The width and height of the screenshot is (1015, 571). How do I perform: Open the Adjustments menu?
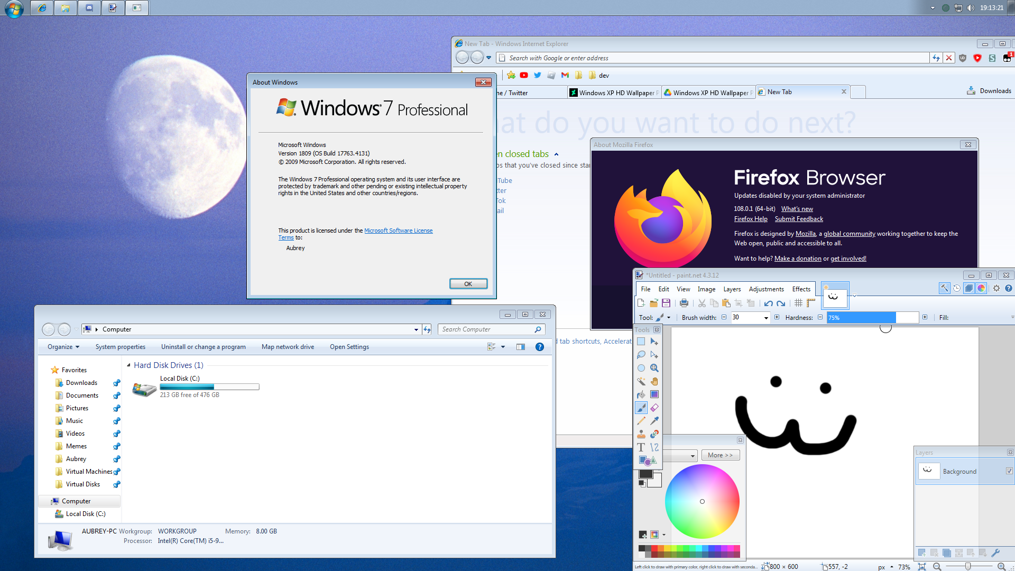766,289
